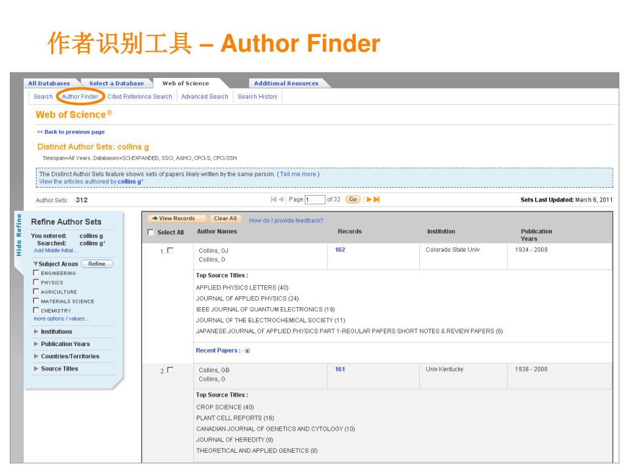Open Additional Resources tab
Viewport: 624px width, 468px height.
click(286, 83)
